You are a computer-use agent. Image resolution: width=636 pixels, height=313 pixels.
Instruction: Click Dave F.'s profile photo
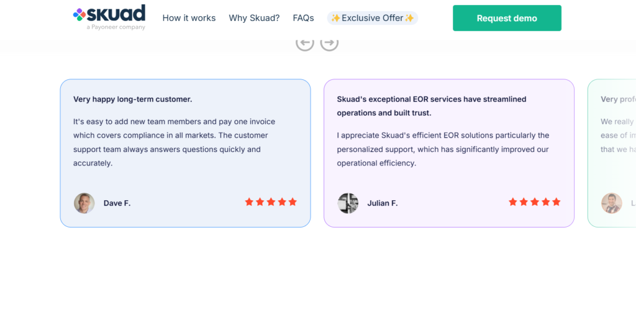(84, 203)
